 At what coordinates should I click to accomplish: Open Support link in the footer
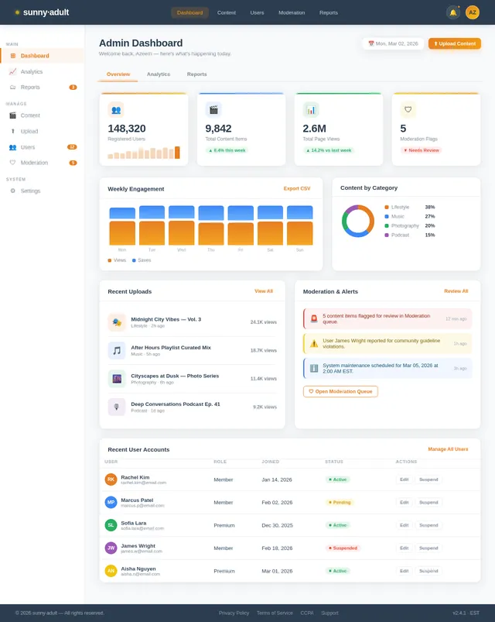pos(329,613)
